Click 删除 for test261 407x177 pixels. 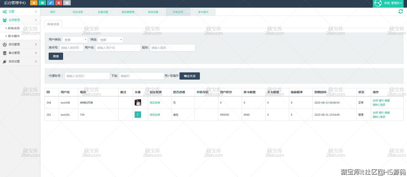point(375,117)
